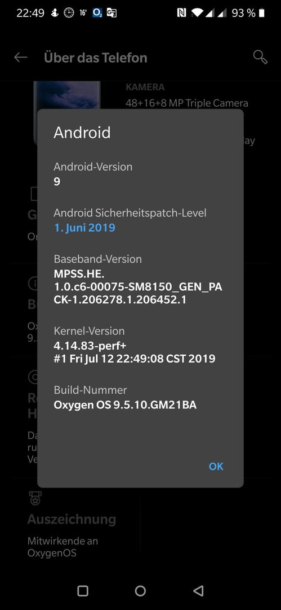Tap the Auszeichnung medal icon
Screen dimensions: 281x610
(35, 498)
